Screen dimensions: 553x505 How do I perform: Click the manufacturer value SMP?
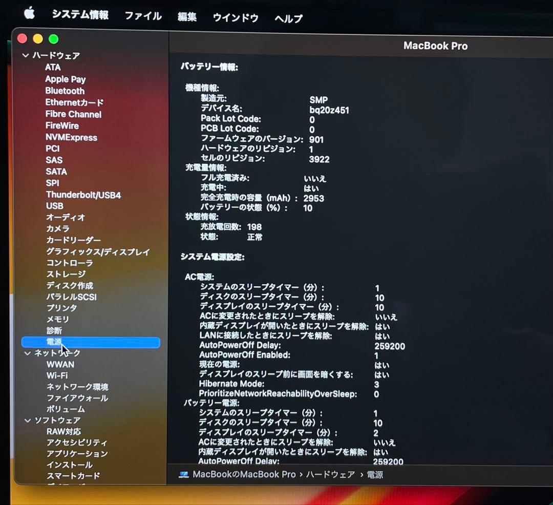pos(318,100)
